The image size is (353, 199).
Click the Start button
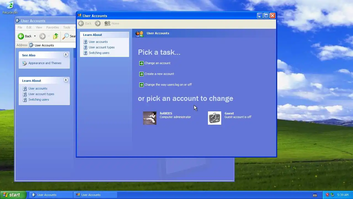13,195
